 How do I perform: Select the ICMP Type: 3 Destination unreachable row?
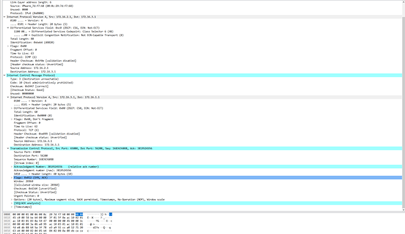tap(35, 79)
